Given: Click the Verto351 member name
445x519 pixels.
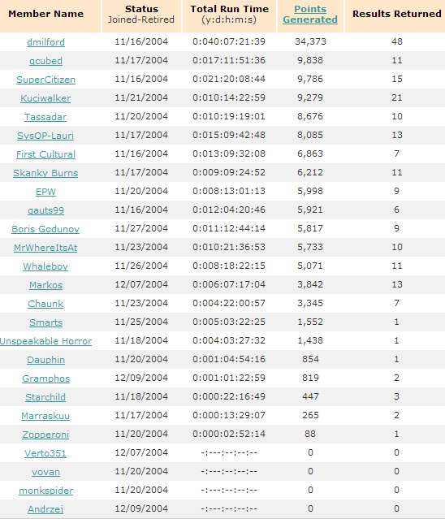Looking at the screenshot, I should click(45, 453).
